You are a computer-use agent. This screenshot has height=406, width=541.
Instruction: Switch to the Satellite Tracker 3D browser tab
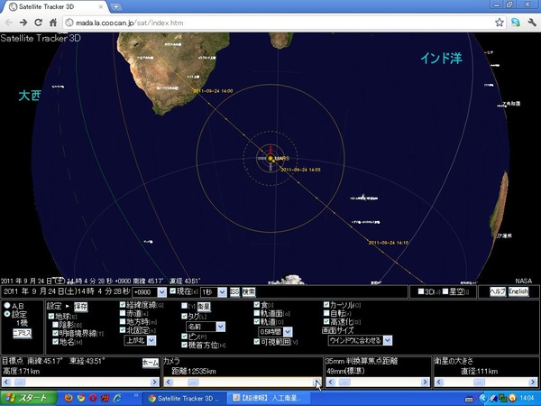pyautogui.click(x=57, y=6)
